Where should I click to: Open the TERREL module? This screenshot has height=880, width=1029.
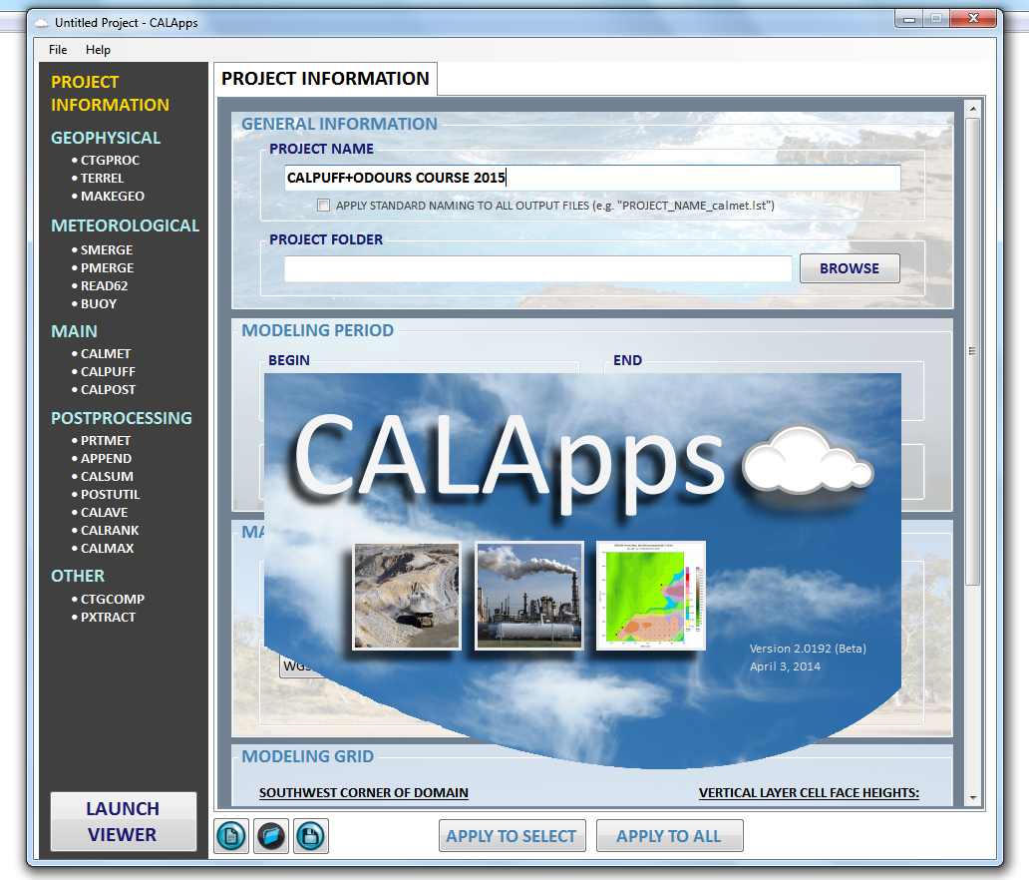[x=102, y=178]
